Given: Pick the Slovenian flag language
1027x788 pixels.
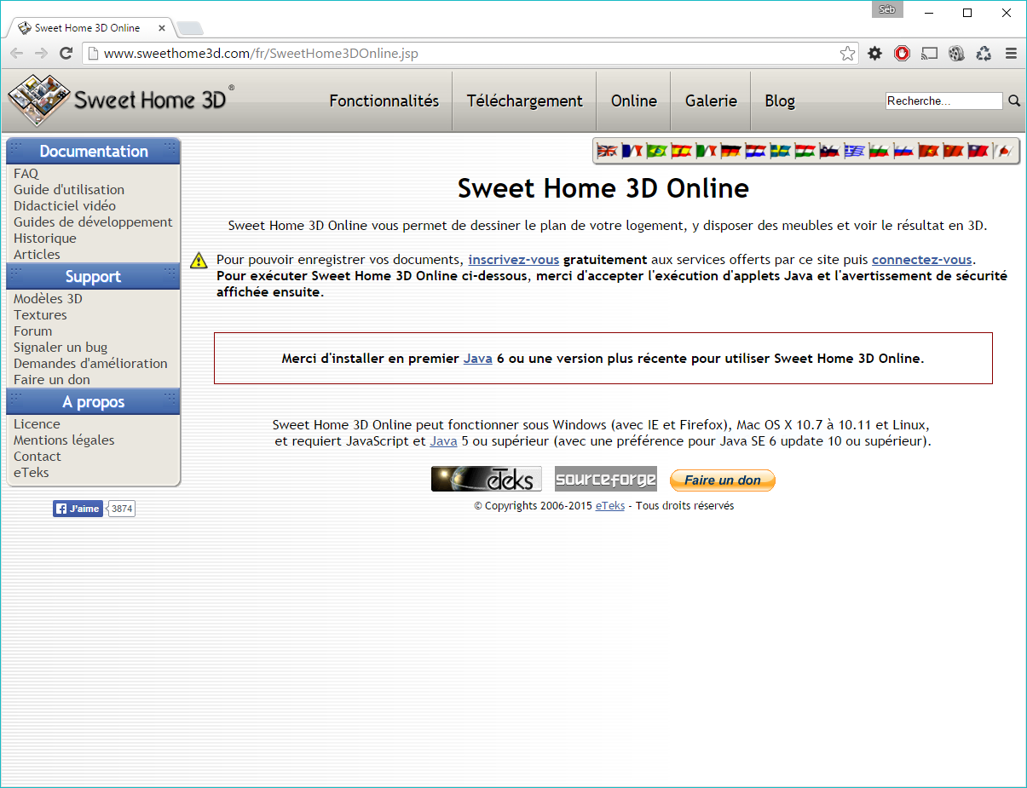Looking at the screenshot, I should (x=829, y=151).
